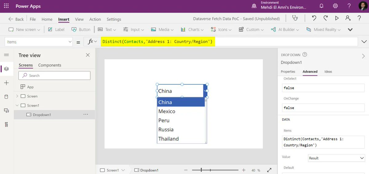Close the Tree view panel
The height and width of the screenshot is (174, 369).
coord(88,55)
